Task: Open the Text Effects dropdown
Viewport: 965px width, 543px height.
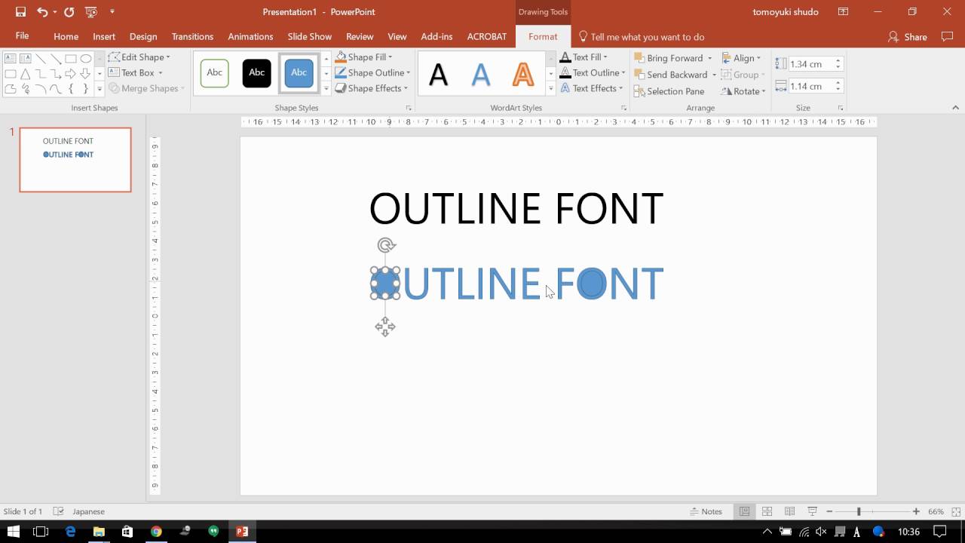Action: click(x=592, y=88)
